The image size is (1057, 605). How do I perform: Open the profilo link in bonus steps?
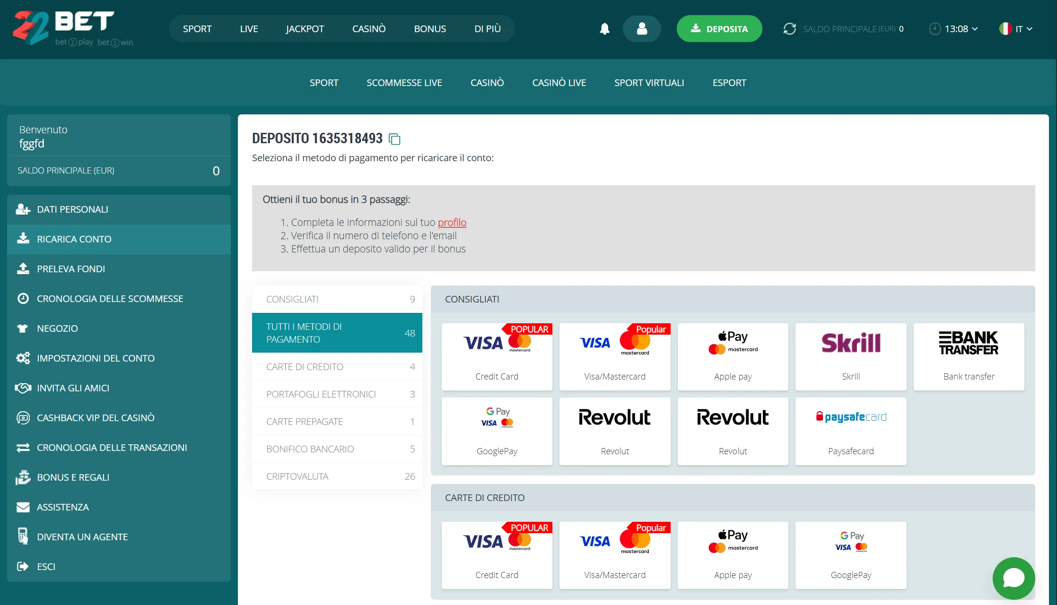pos(452,222)
